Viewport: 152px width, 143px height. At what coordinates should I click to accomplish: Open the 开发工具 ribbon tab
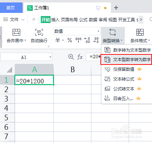pyautogui.click(x=127, y=20)
